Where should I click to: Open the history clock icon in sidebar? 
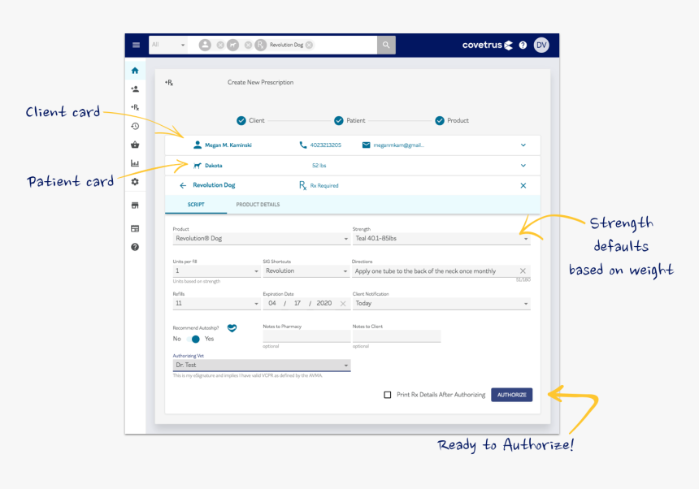[135, 126]
